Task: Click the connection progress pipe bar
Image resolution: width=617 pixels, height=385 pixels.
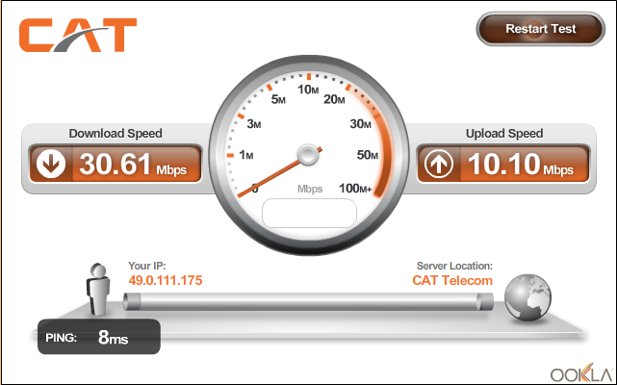Action: 308,301
